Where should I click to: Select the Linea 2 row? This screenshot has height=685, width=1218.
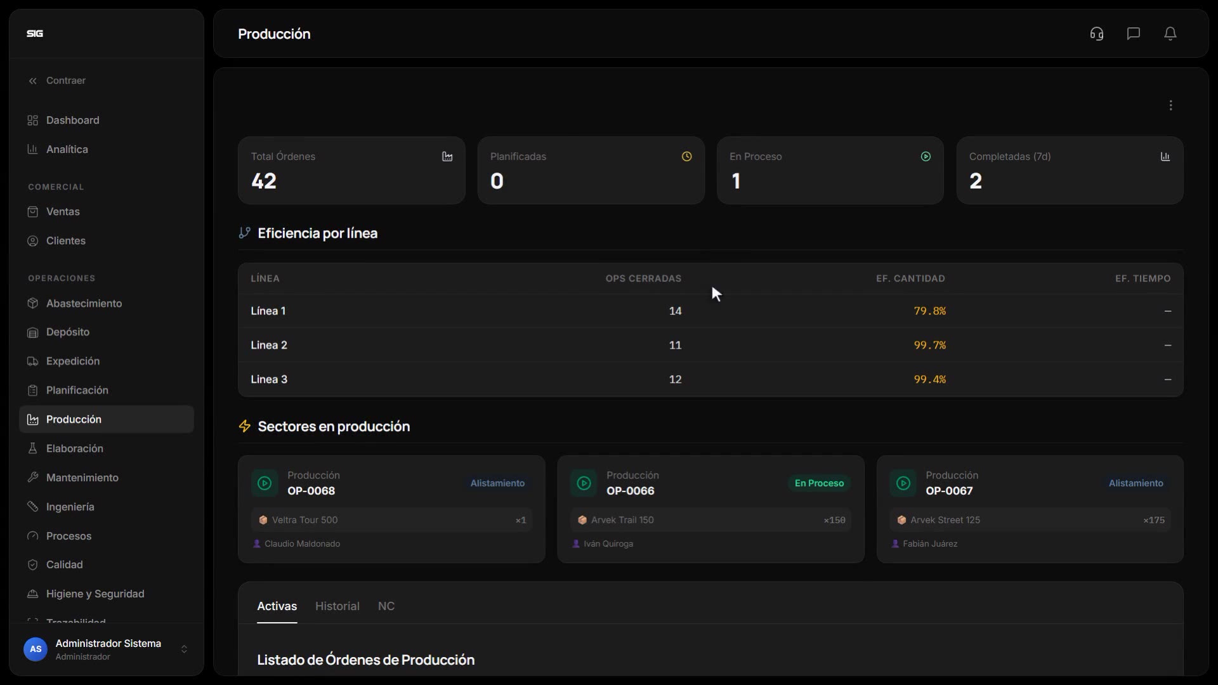pyautogui.click(x=710, y=345)
